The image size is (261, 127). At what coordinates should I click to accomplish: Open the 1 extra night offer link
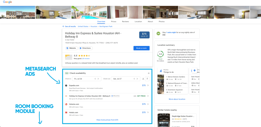tap(171, 33)
